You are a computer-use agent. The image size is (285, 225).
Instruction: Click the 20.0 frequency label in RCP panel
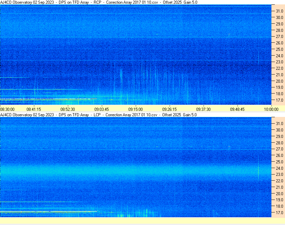280,81
